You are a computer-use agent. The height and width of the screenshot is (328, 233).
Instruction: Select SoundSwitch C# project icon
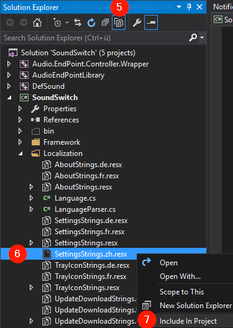click(24, 98)
